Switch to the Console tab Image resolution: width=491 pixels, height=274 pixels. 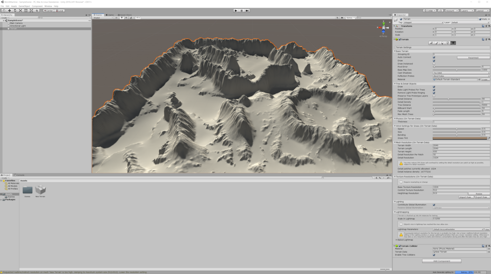[20, 175]
